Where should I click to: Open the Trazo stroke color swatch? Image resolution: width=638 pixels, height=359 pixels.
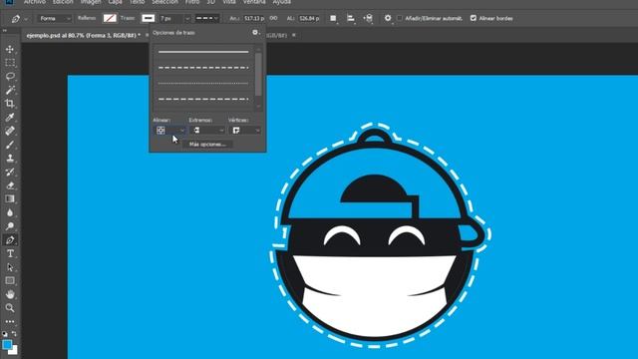coord(149,18)
